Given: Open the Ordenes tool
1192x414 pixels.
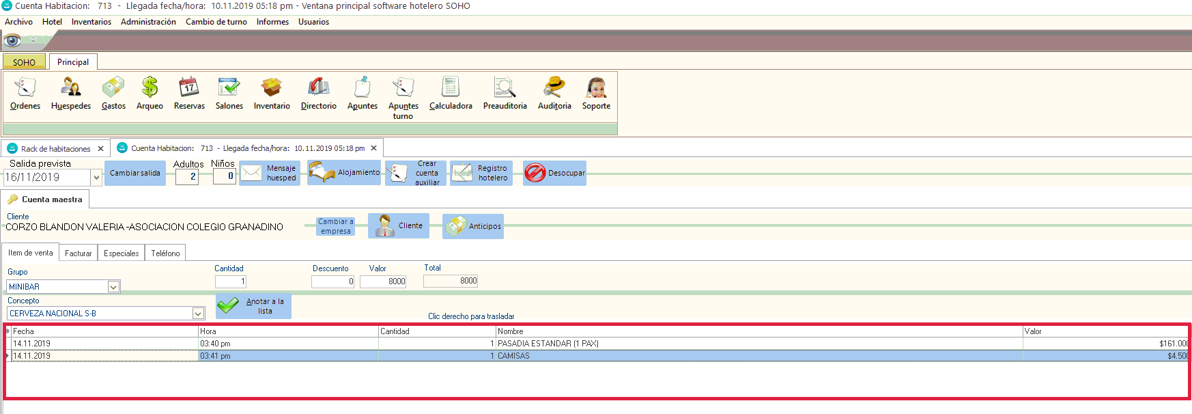Looking at the screenshot, I should click(x=25, y=94).
